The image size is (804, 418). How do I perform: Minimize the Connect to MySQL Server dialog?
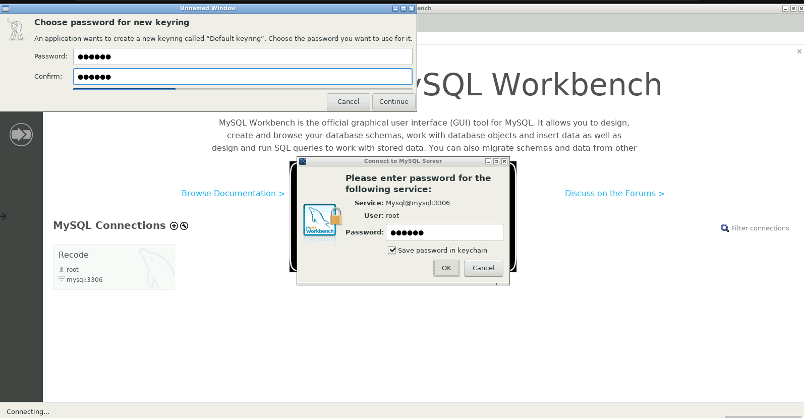[x=488, y=161]
